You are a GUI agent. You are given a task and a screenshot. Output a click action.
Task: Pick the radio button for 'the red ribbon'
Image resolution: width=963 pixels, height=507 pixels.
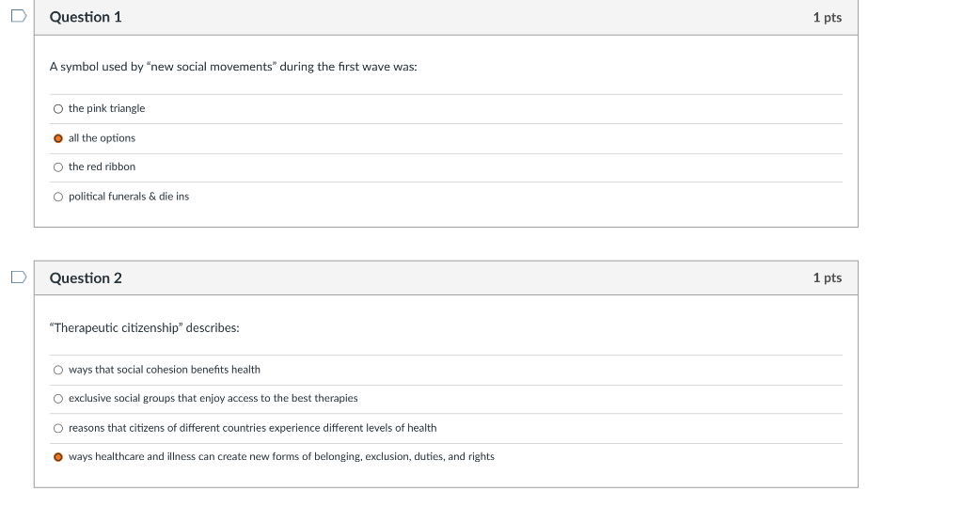[58, 167]
